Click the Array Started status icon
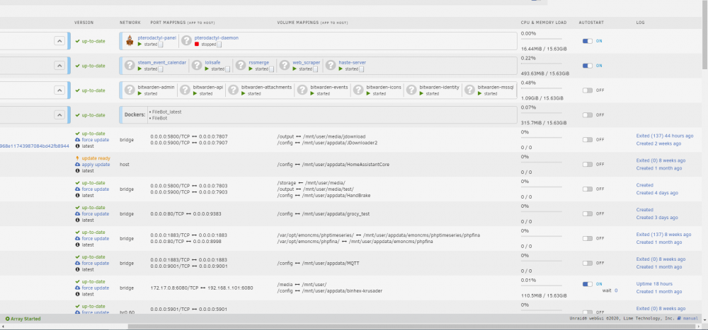Viewport: 708px width, 330px height. (8, 319)
